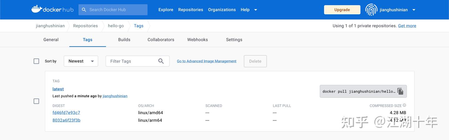Check the latest tag checkbox
449x140 pixels.
click(36, 101)
